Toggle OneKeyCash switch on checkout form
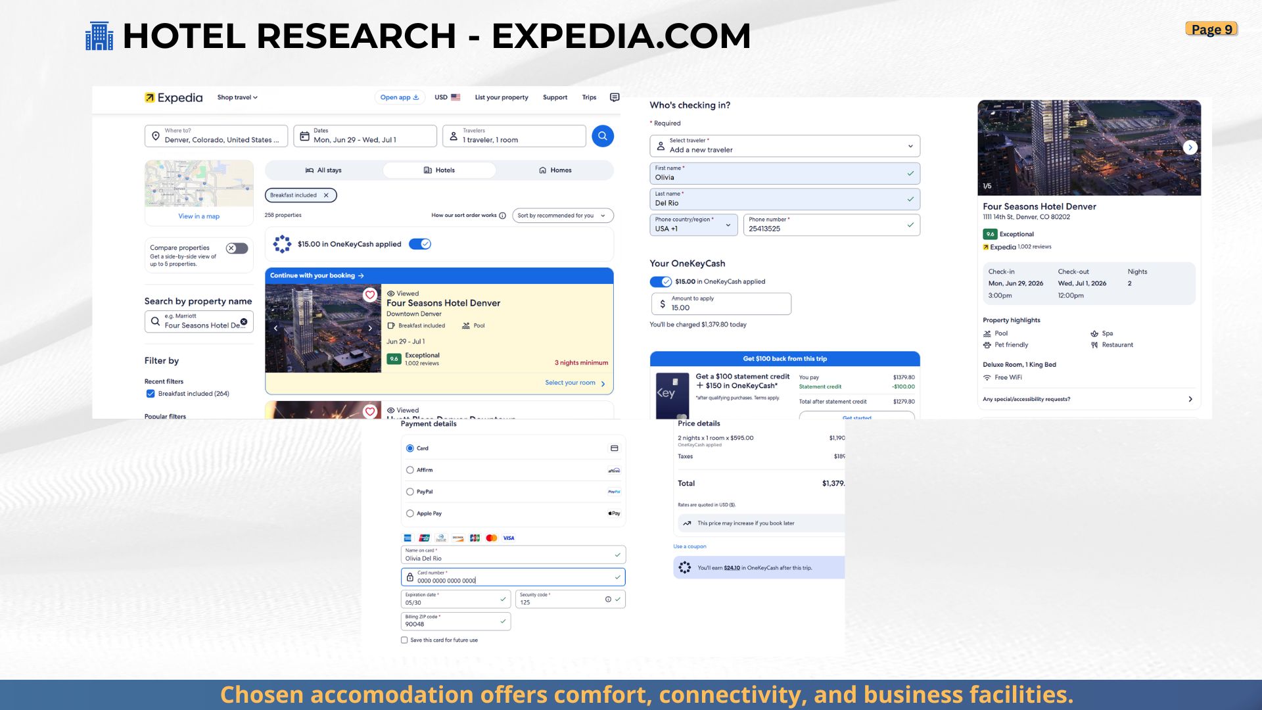 661,281
